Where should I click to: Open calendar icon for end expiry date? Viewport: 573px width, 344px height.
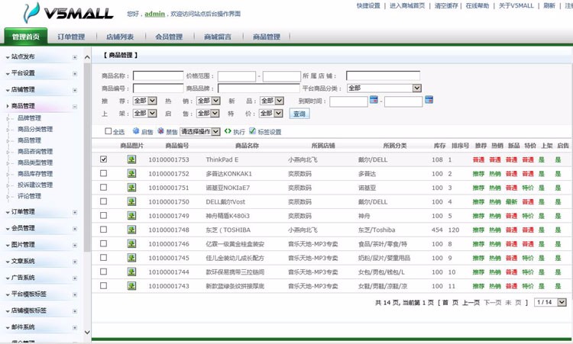[x=429, y=100]
